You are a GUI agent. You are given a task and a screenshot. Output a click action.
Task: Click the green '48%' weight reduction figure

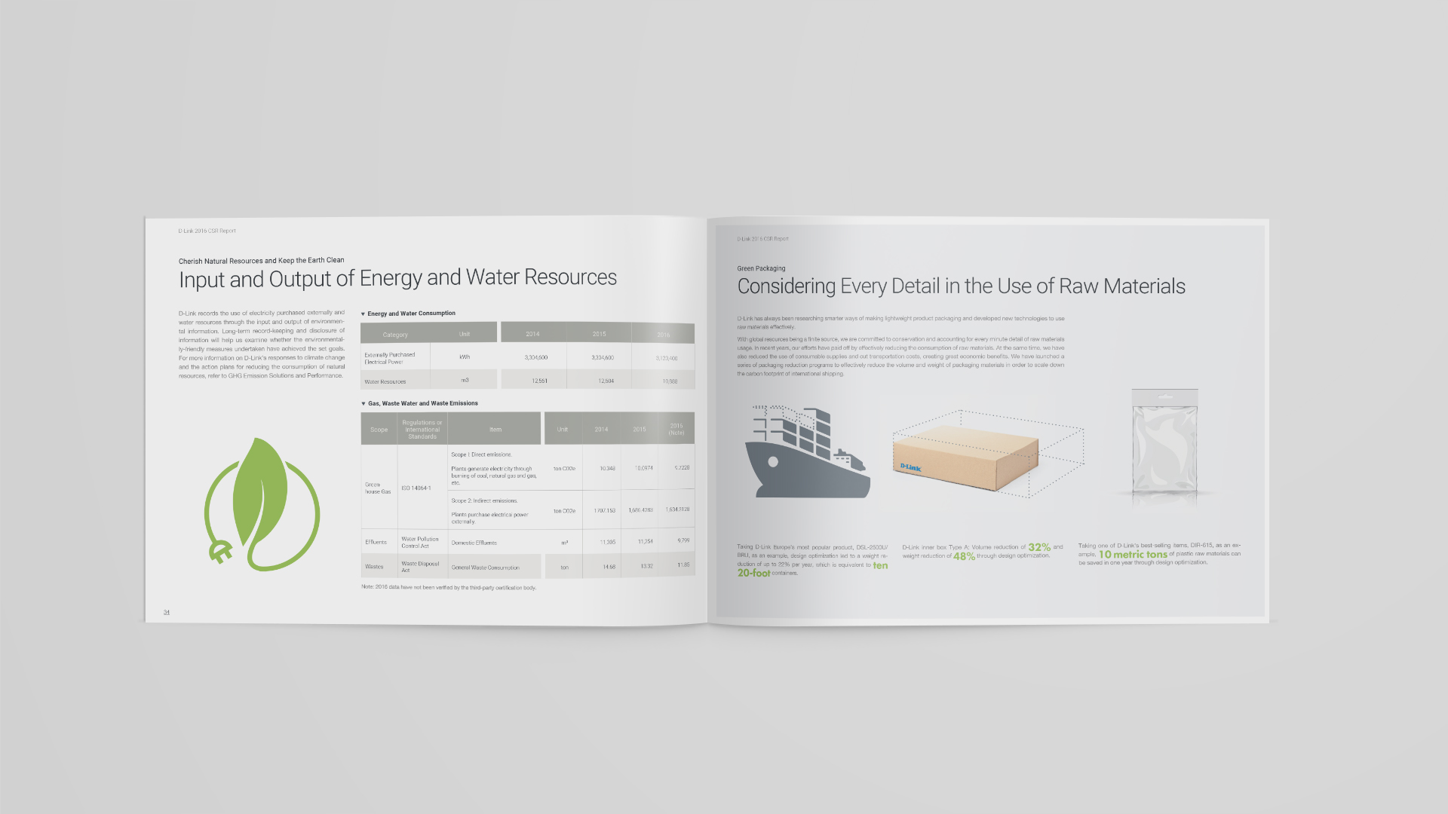(964, 556)
